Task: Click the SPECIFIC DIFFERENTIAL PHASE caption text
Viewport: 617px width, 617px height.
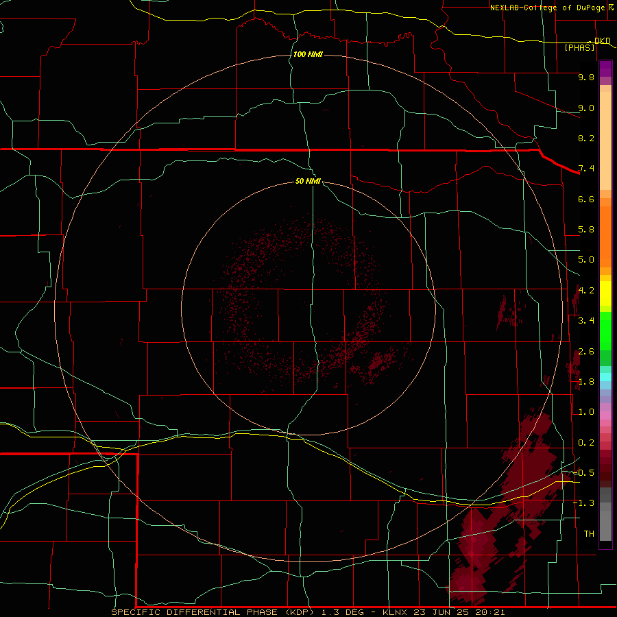Action: [195, 612]
